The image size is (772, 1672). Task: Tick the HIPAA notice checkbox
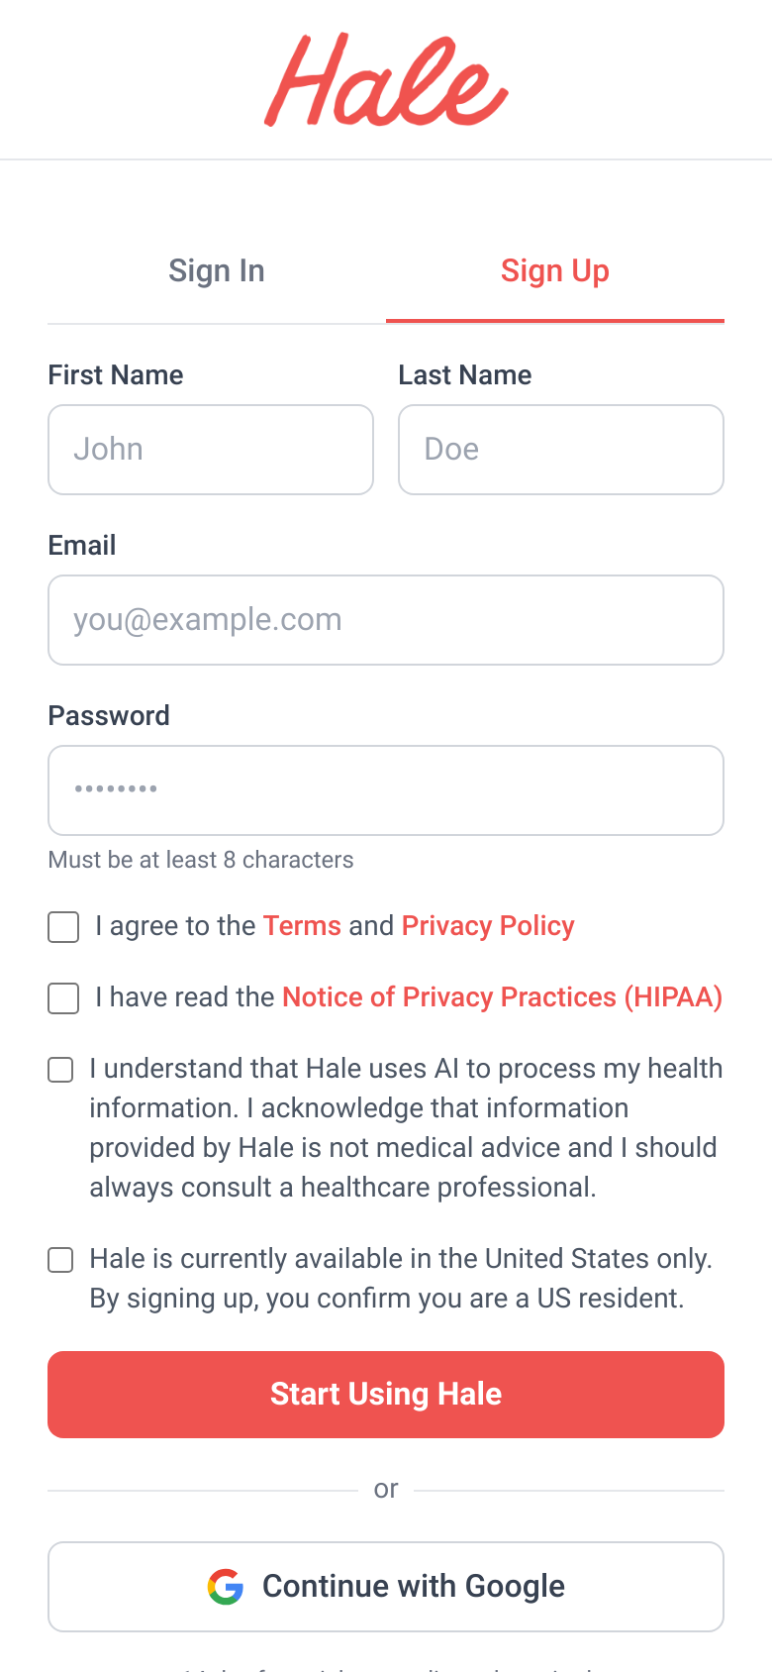[63, 998]
